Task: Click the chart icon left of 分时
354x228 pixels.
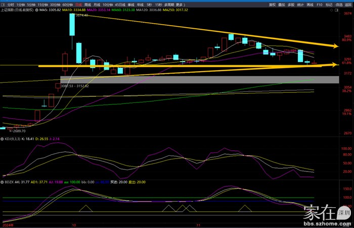Action: coord(3,3)
